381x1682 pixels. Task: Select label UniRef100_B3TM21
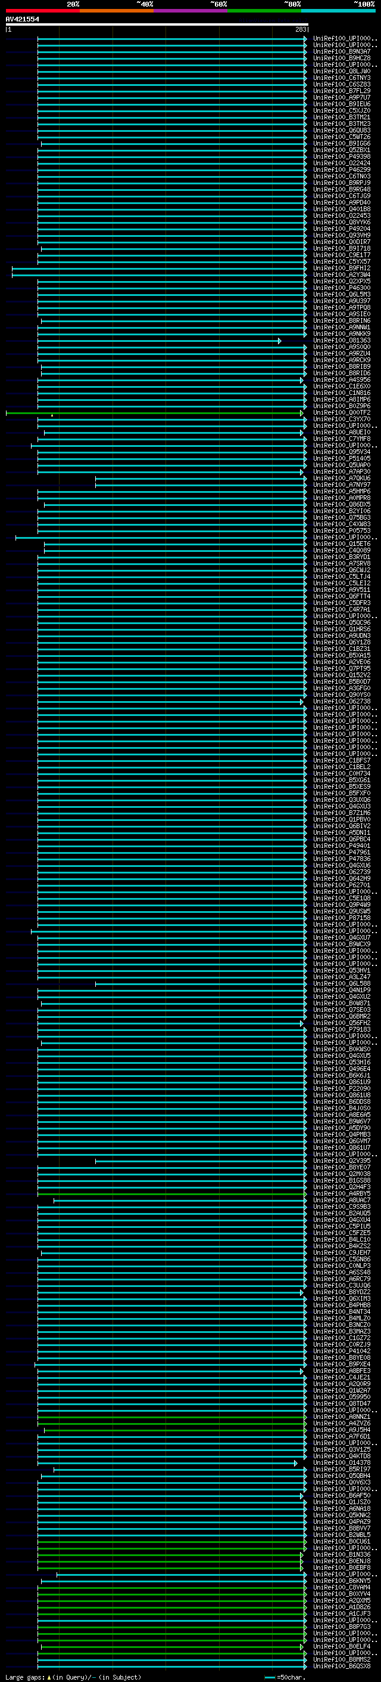[342, 117]
